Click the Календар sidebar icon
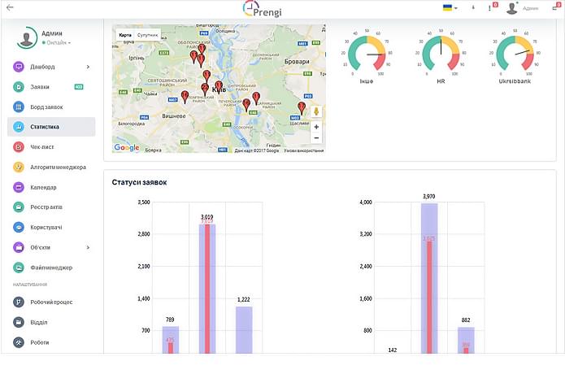 click(x=19, y=187)
